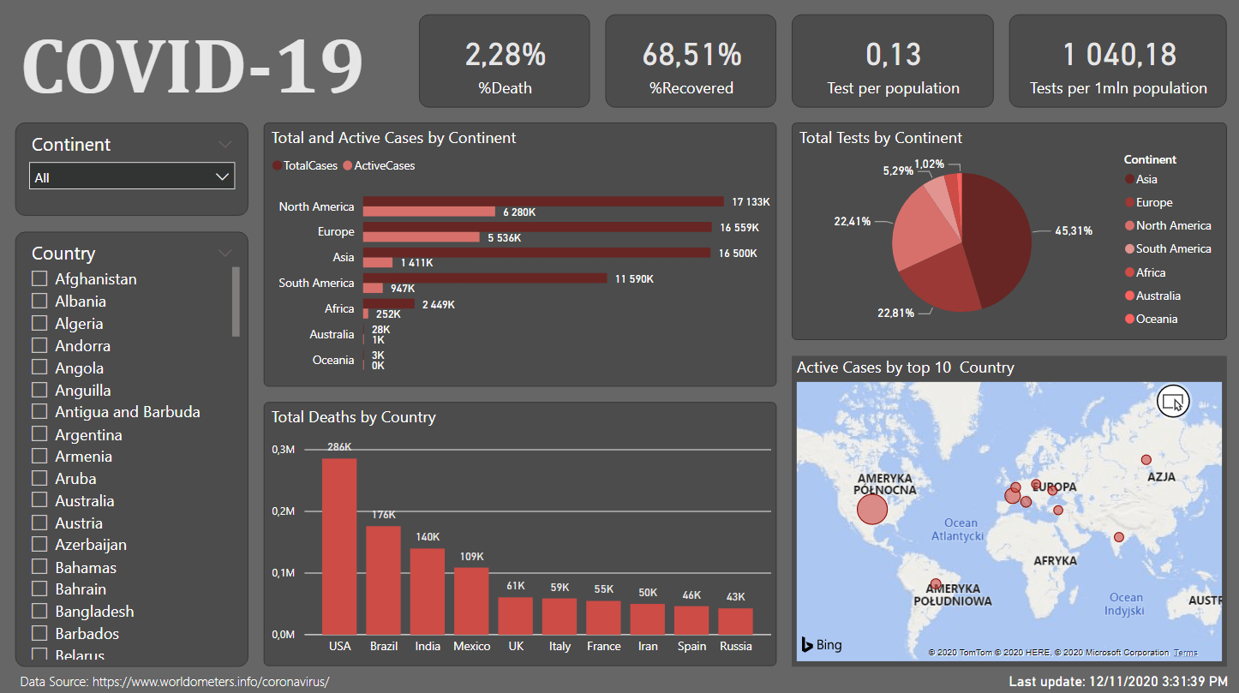Collapse the Continent slicer header chevron
The height and width of the screenshot is (693, 1239).
pyautogui.click(x=225, y=144)
